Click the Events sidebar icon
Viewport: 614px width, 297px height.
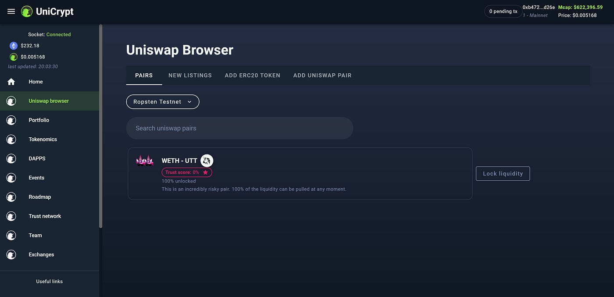(x=11, y=178)
